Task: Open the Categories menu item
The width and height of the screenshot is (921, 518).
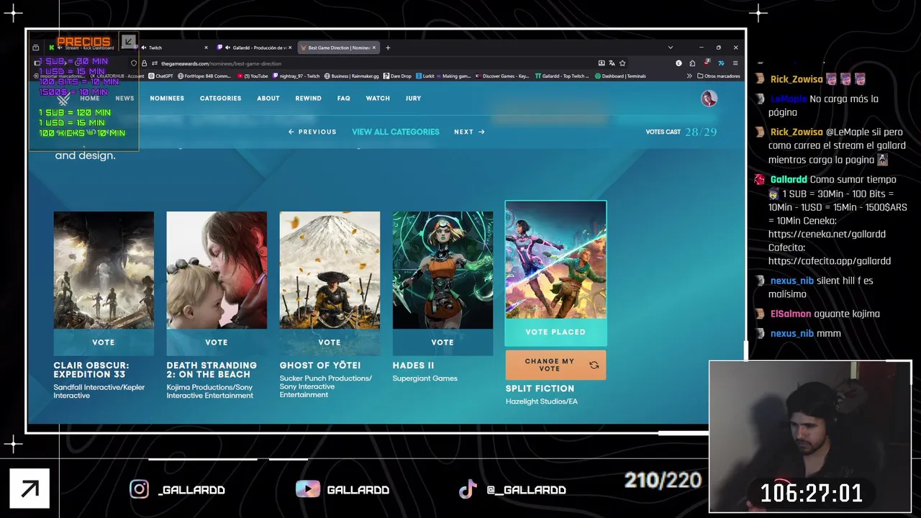Action: point(220,99)
